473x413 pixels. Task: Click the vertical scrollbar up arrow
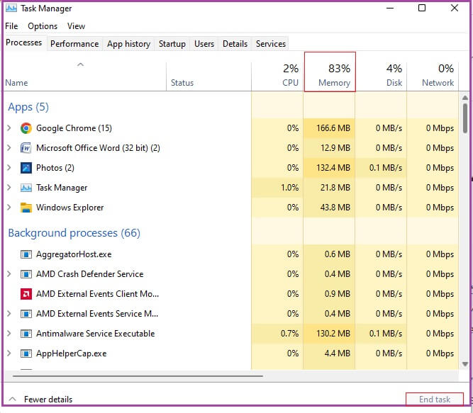[x=465, y=98]
